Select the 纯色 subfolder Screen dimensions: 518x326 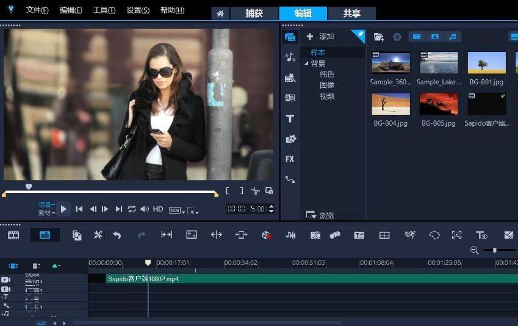point(327,74)
